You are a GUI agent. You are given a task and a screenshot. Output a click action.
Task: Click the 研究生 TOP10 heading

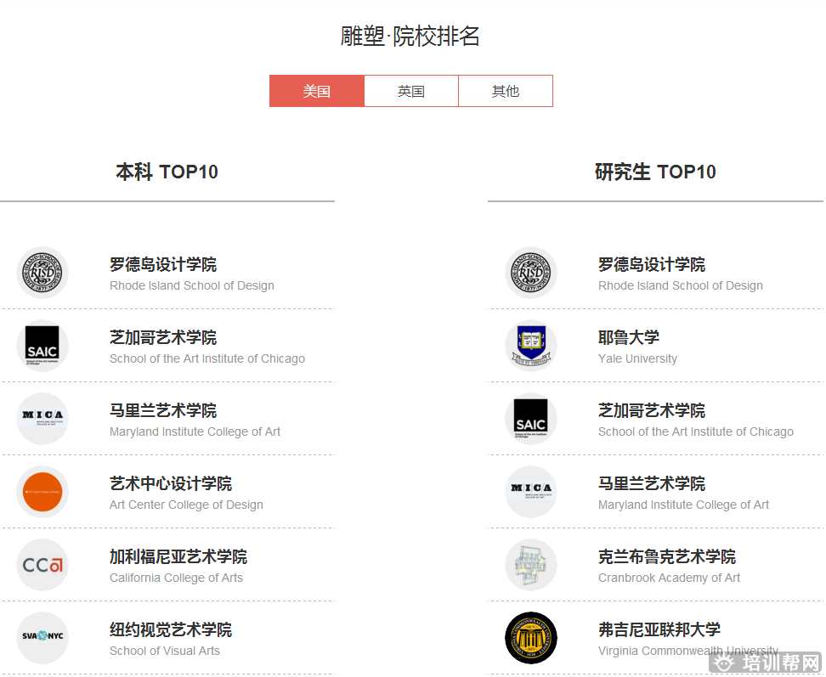(x=655, y=172)
